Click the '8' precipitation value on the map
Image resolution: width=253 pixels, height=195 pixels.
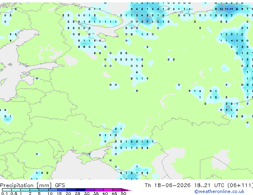237,9
